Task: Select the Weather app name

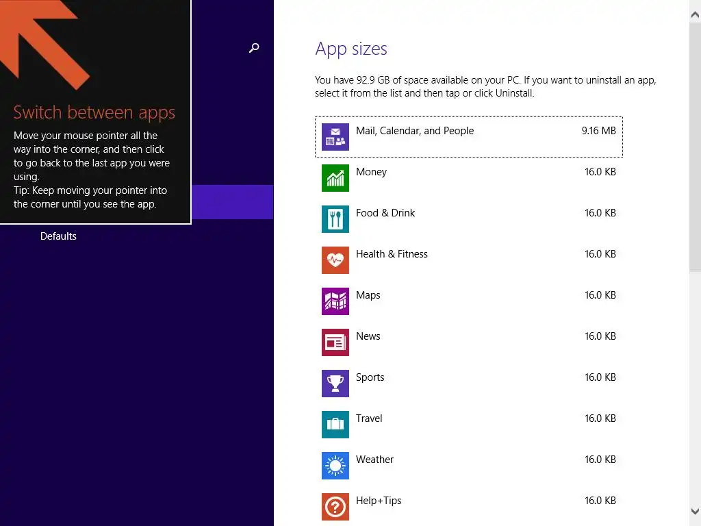Action: tap(374, 460)
